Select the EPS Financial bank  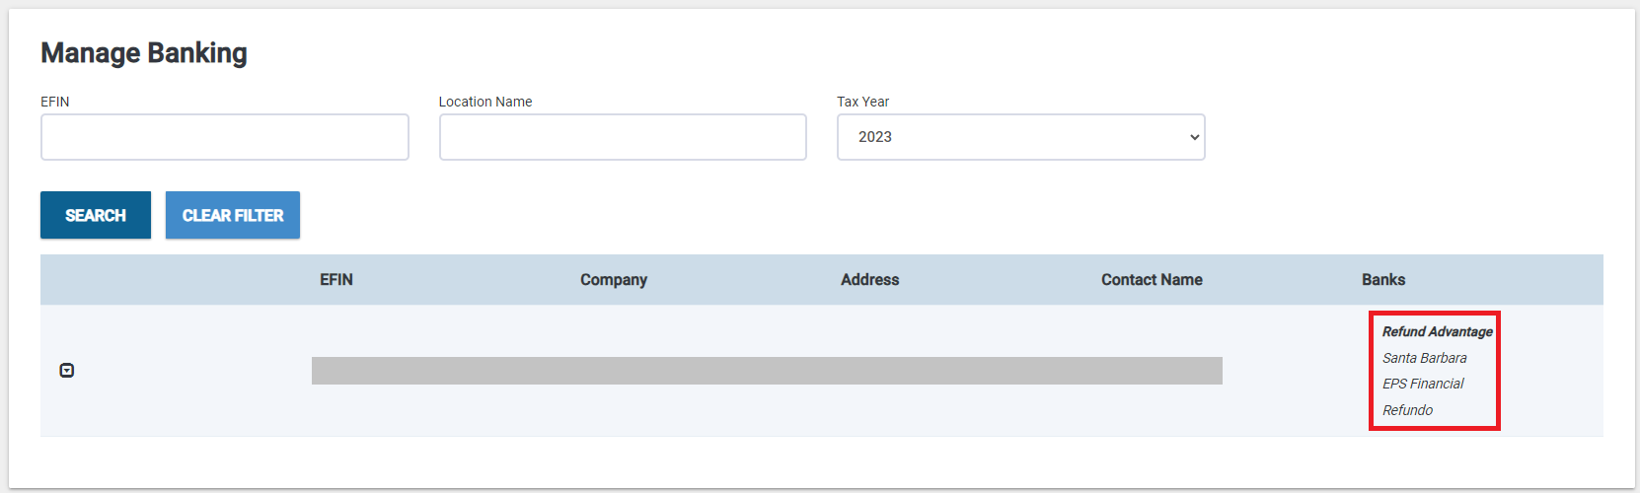[1423, 384]
